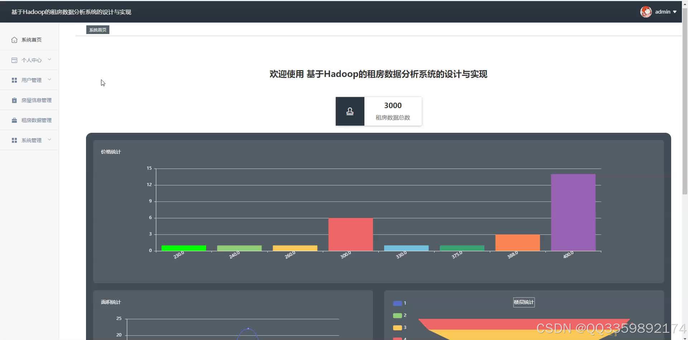This screenshot has height=340, width=688.
Task: Click the 用户管理 grid icon
Action: click(14, 80)
